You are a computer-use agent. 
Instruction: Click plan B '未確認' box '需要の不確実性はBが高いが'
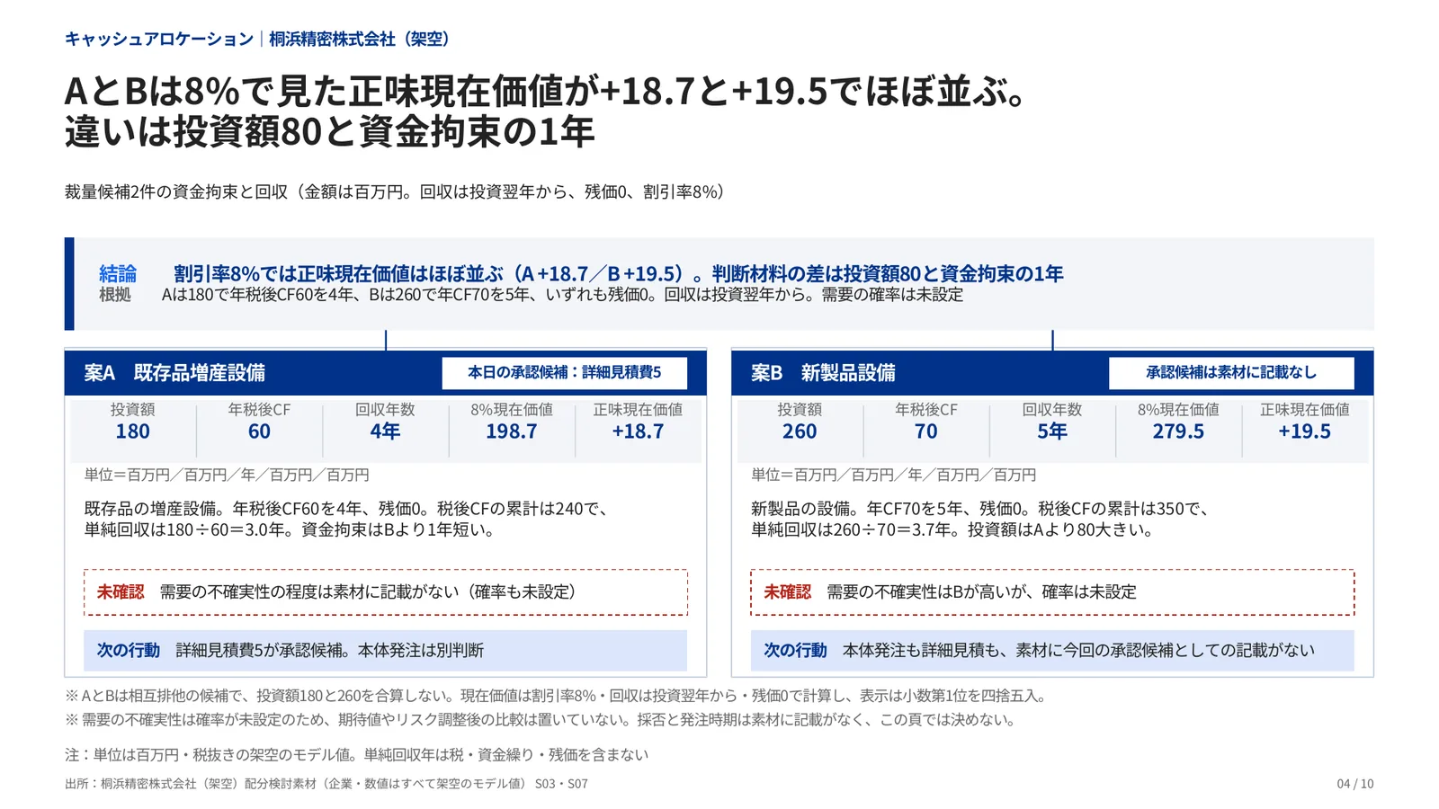pyautogui.click(x=1052, y=592)
